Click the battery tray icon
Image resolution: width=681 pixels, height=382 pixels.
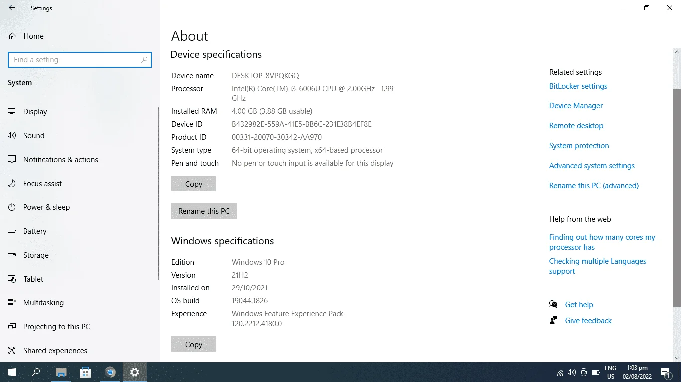pyautogui.click(x=595, y=372)
